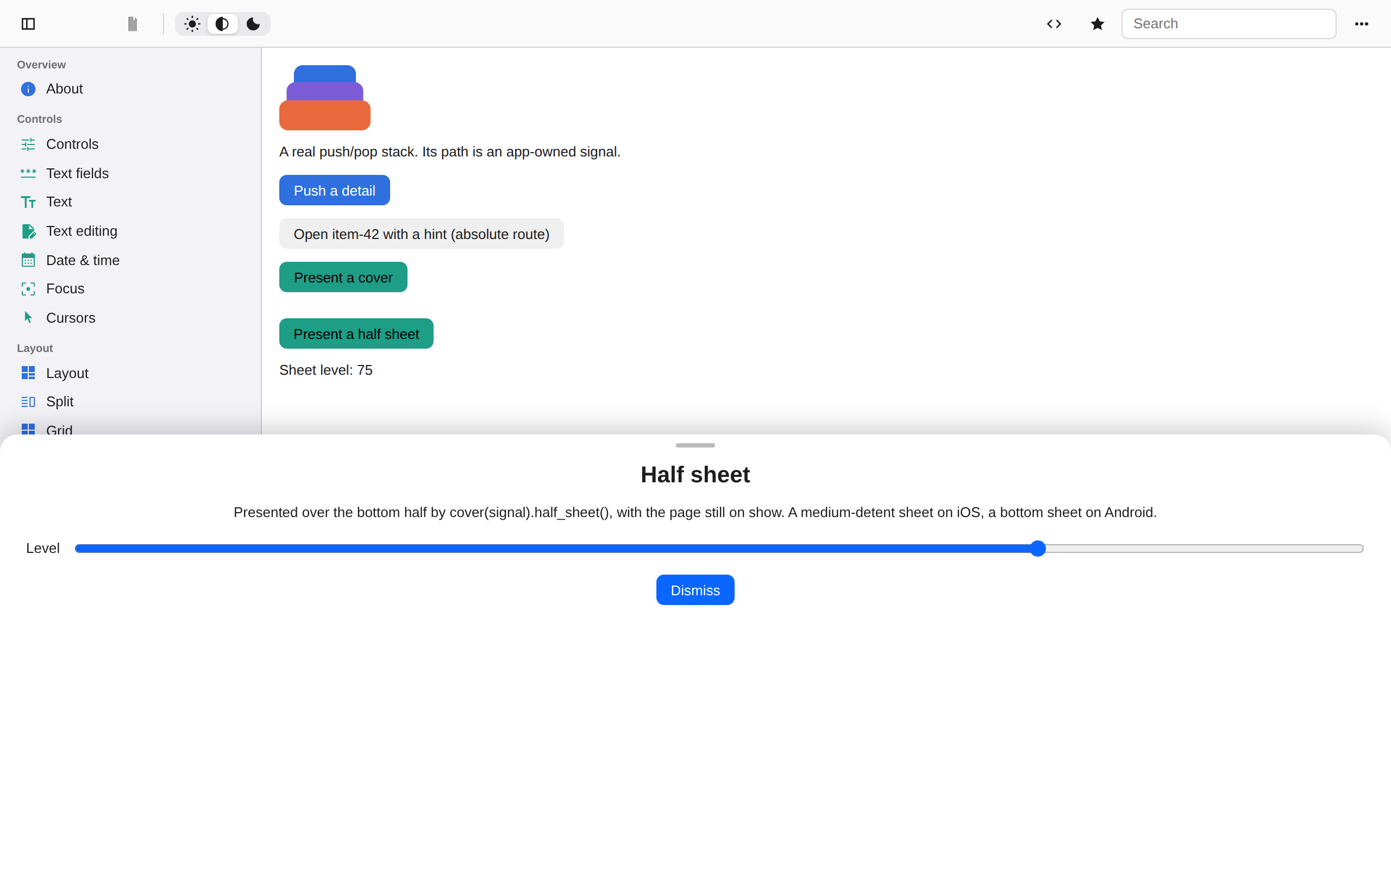Click the document page icon in toolbar
The height and width of the screenshot is (869, 1391).
(133, 23)
